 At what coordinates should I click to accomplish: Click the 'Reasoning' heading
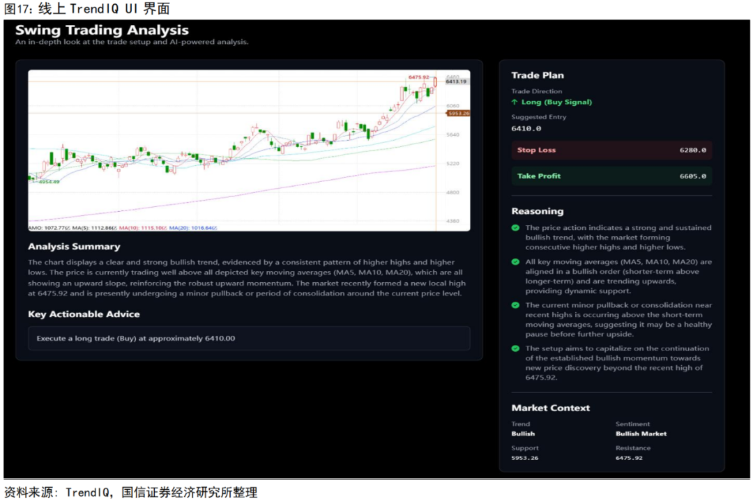[538, 211]
